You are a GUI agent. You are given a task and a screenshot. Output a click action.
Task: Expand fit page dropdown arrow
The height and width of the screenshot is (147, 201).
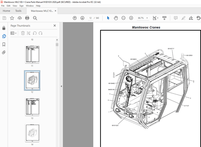click(x=158, y=18)
